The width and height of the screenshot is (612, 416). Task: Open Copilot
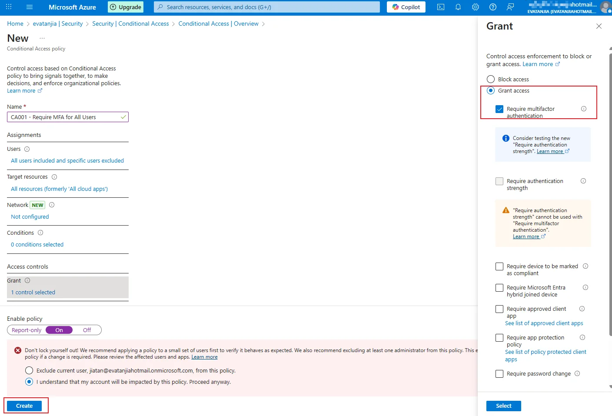[x=406, y=7]
